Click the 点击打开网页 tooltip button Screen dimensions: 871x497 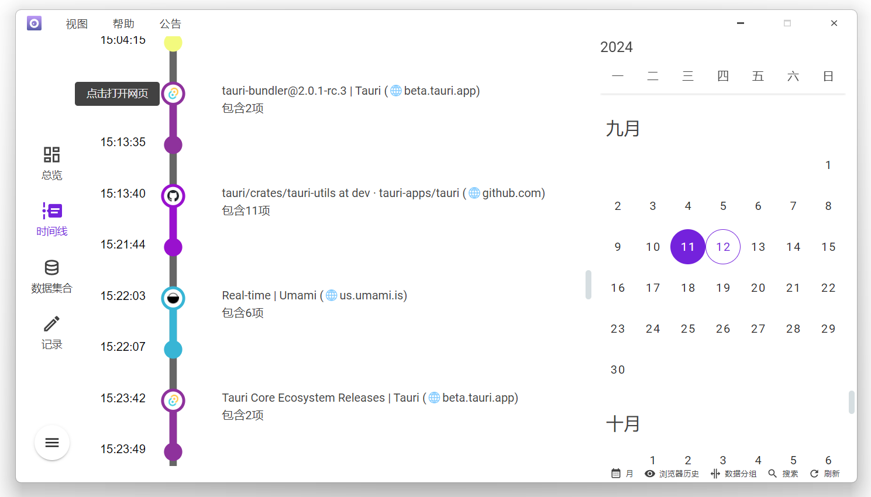pyautogui.click(x=117, y=94)
